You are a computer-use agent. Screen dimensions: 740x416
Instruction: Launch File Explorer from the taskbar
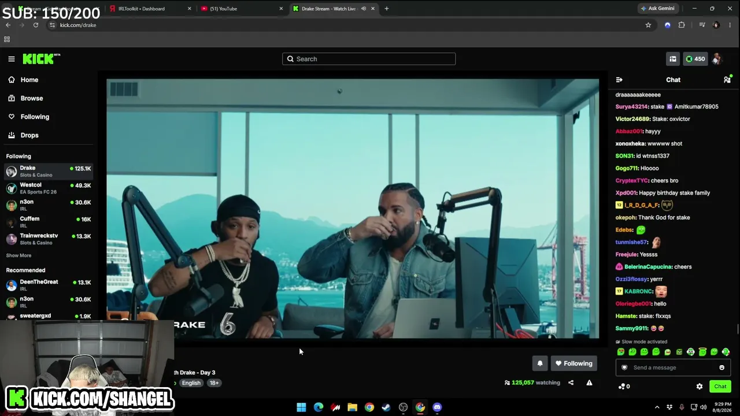pyautogui.click(x=352, y=407)
